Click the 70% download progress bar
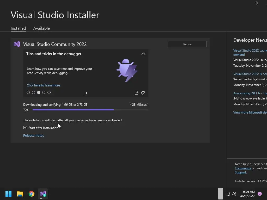 (90, 110)
